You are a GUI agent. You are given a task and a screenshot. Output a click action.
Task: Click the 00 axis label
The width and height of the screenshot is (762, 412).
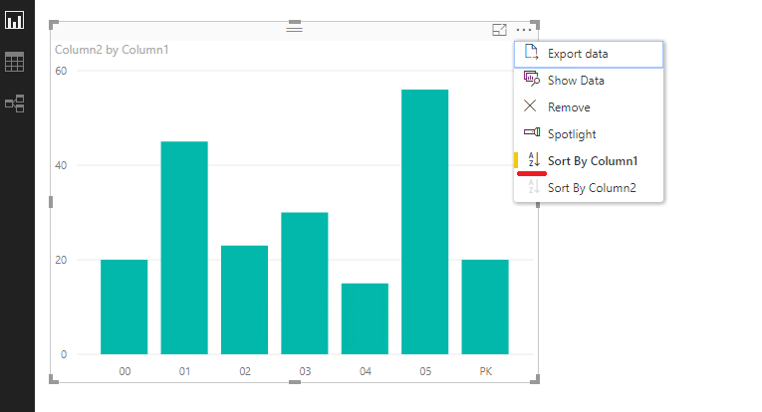[x=125, y=371]
